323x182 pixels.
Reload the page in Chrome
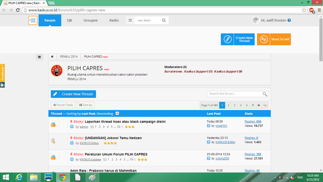(18, 10)
